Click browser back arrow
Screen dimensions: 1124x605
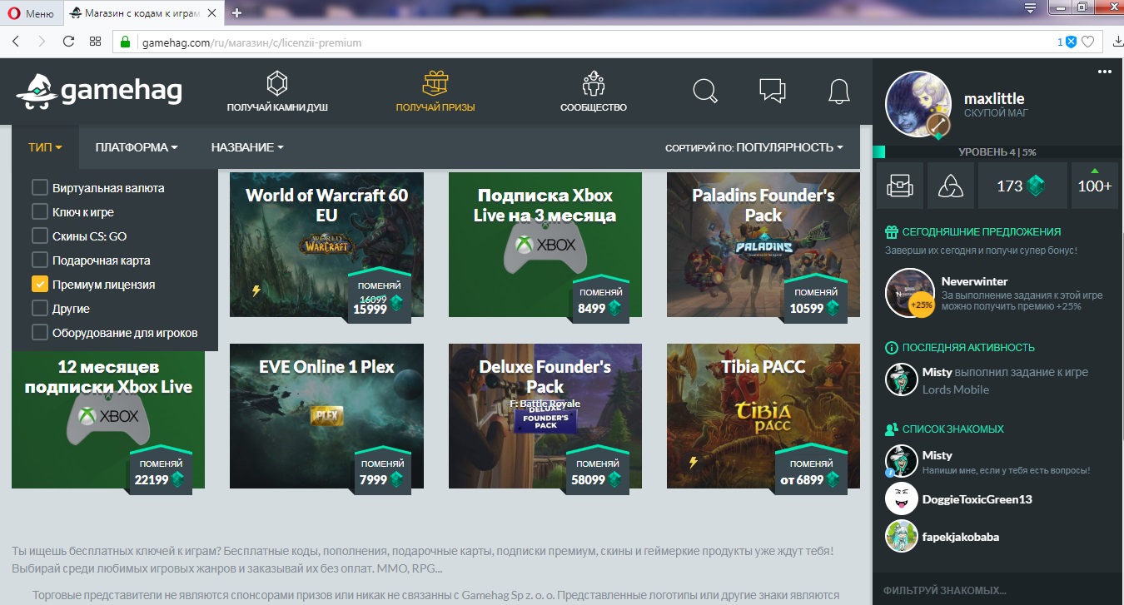coord(16,42)
